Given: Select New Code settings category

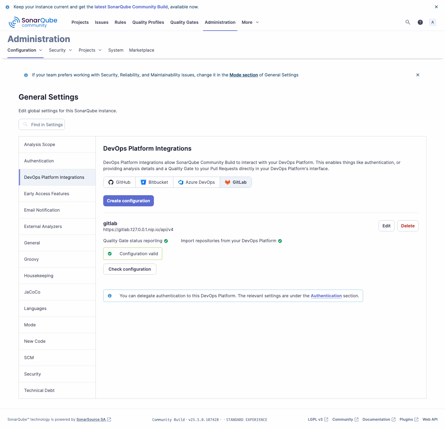Looking at the screenshot, I should click(57, 341).
